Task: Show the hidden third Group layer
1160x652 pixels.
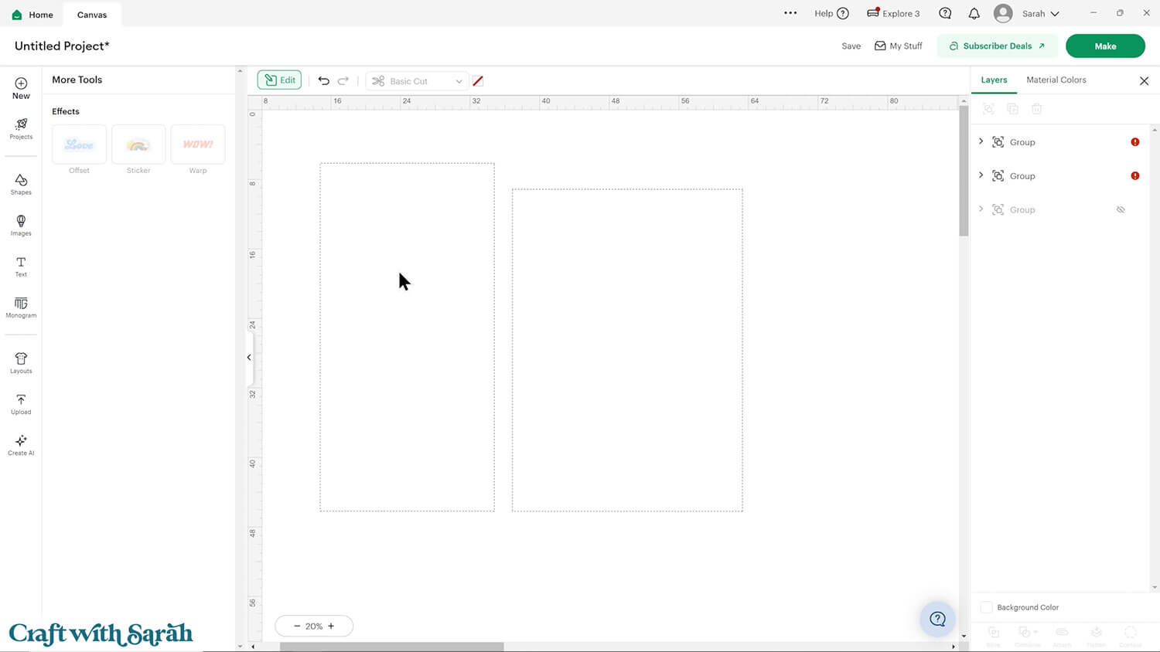Action: click(x=1120, y=210)
